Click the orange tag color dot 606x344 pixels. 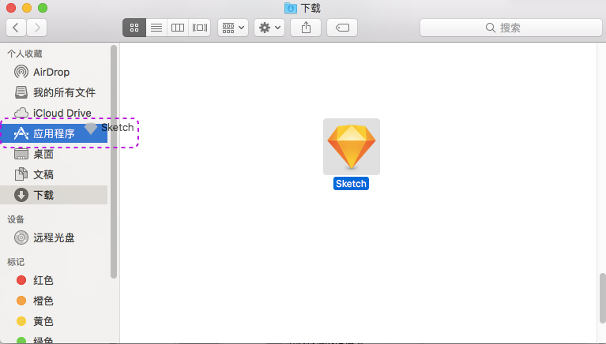click(21, 301)
